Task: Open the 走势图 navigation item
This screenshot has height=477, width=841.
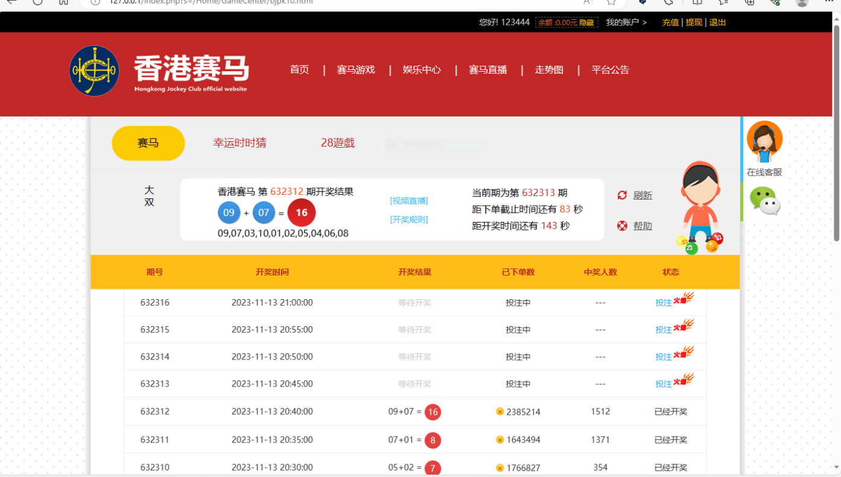Action: (549, 70)
